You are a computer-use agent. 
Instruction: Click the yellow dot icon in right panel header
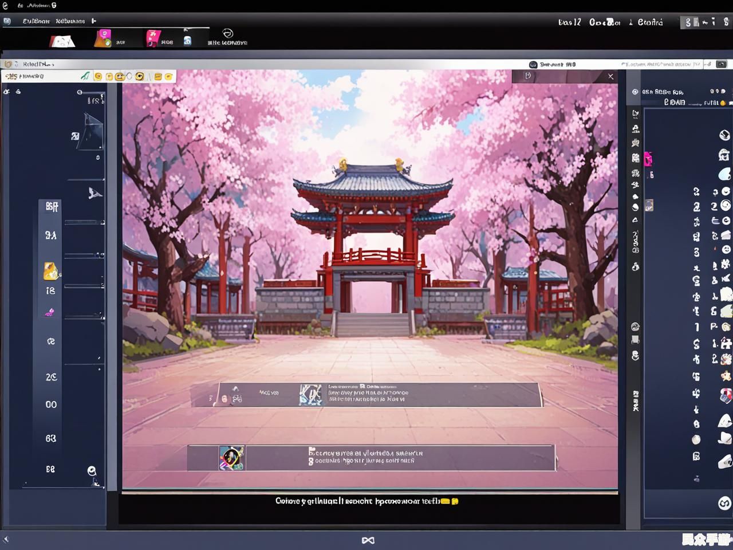pyautogui.click(x=723, y=103)
